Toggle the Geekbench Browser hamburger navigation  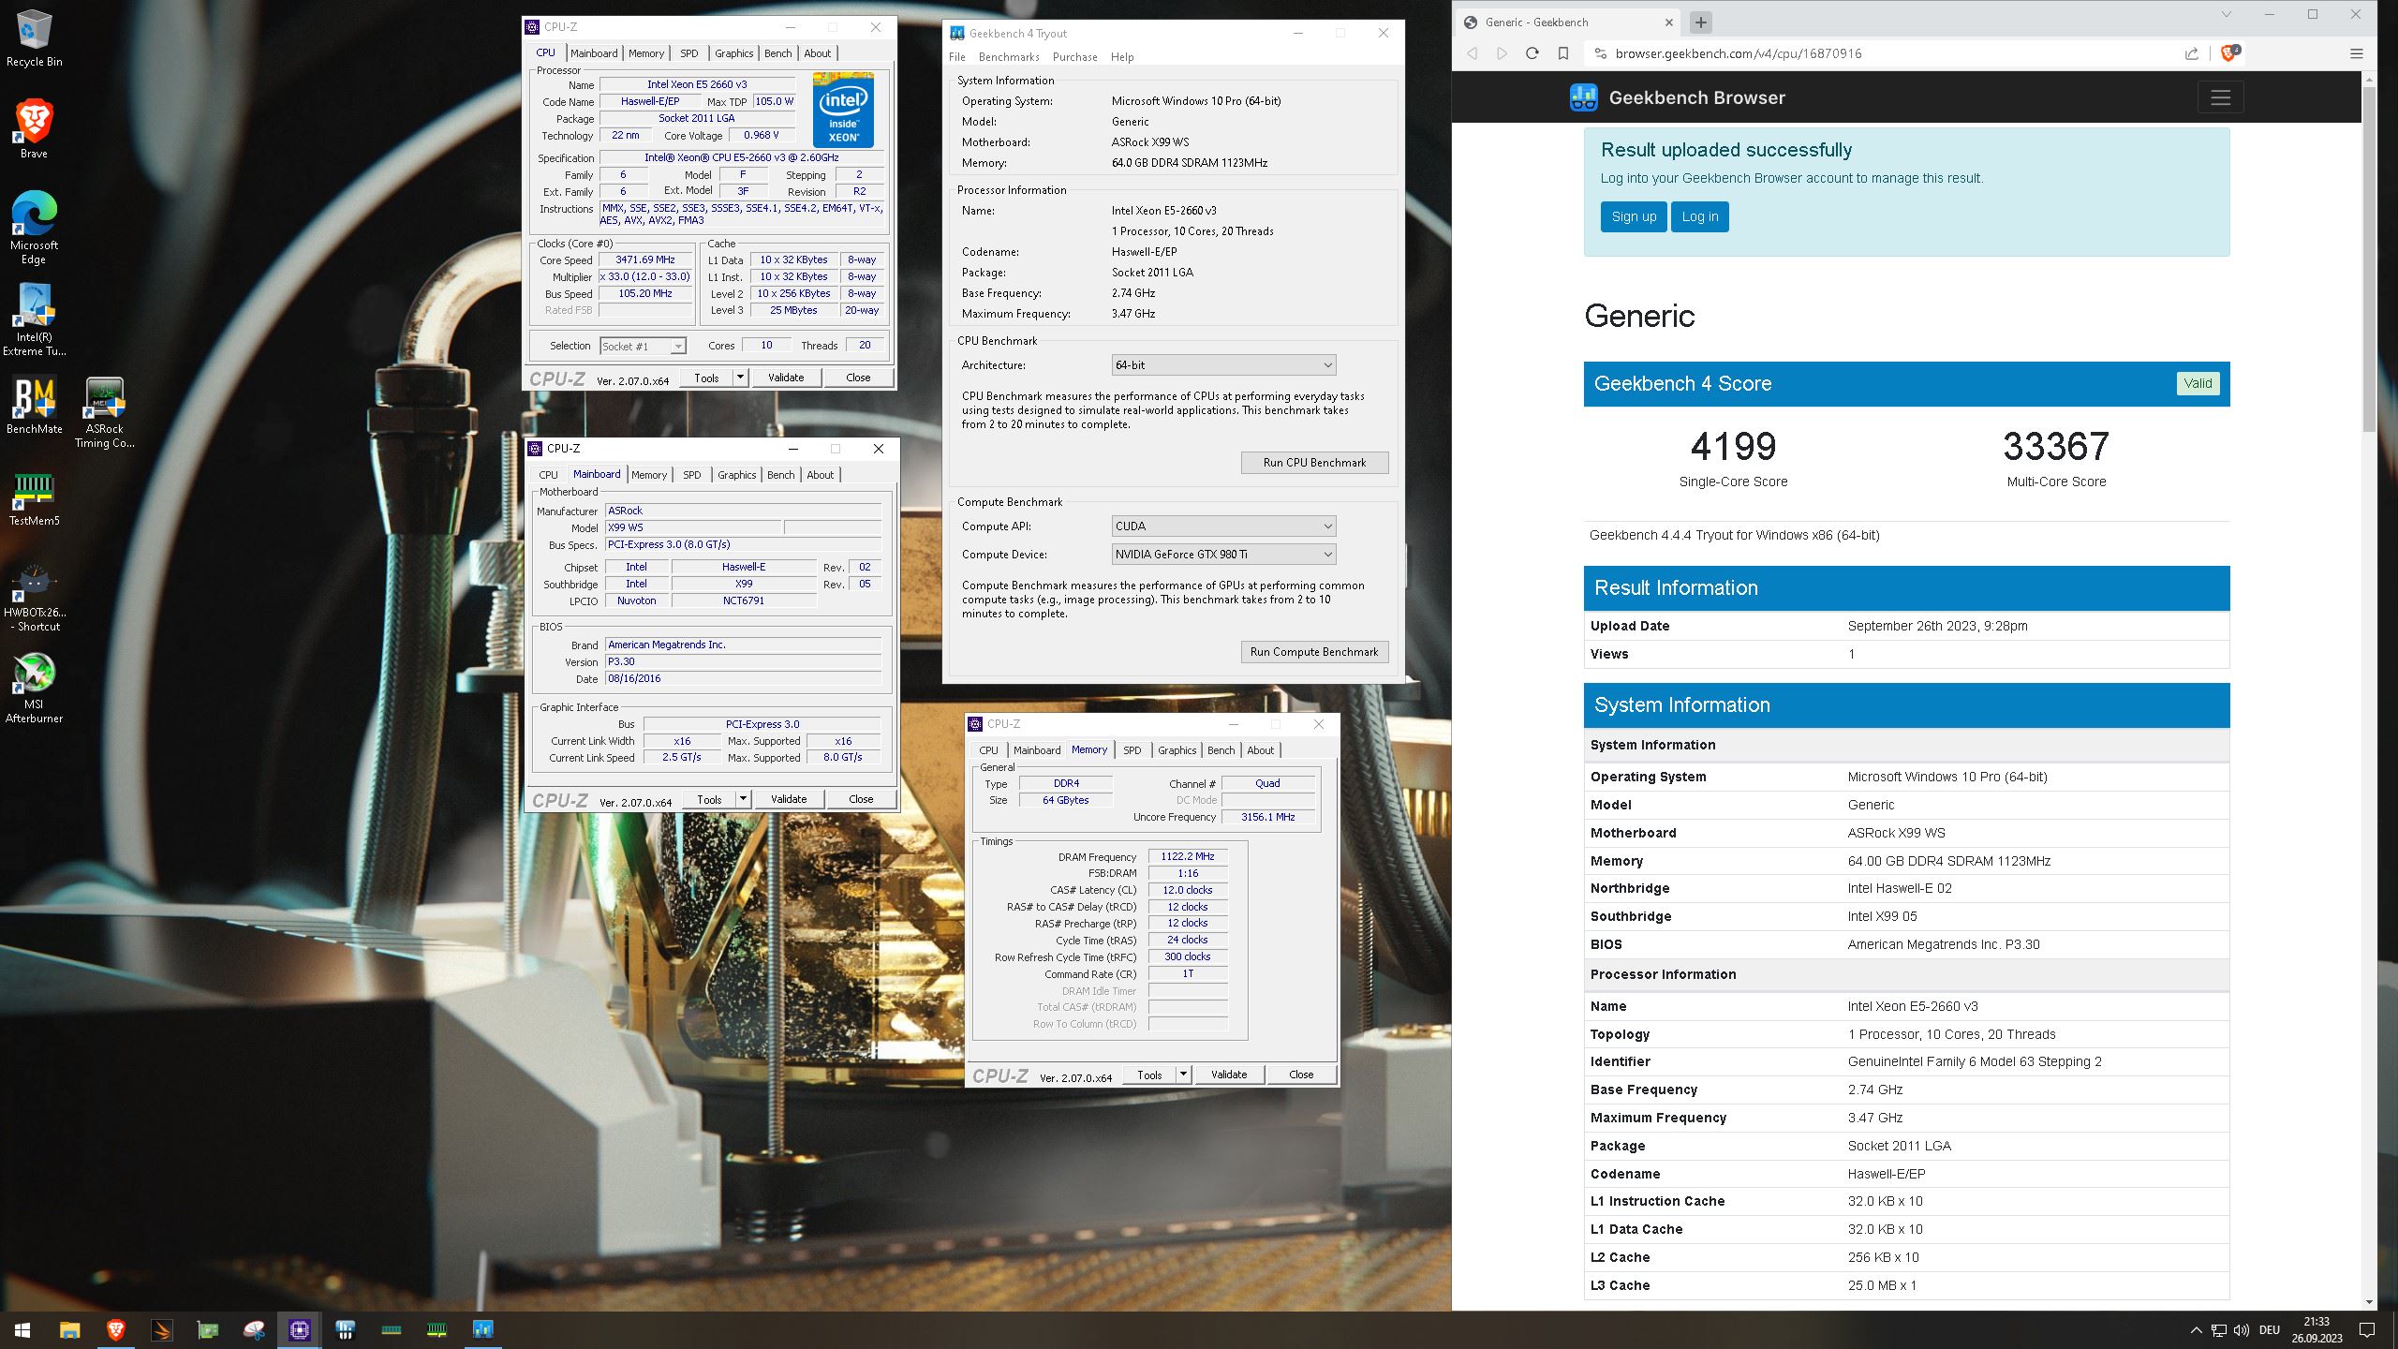[x=2220, y=97]
